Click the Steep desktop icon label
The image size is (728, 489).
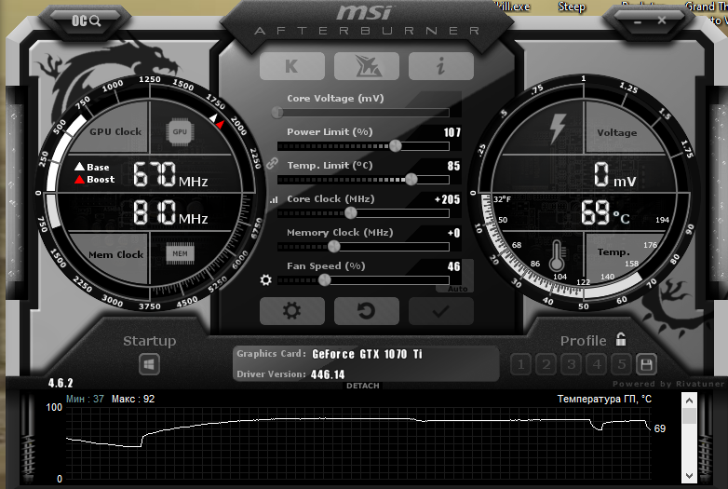[572, 7]
